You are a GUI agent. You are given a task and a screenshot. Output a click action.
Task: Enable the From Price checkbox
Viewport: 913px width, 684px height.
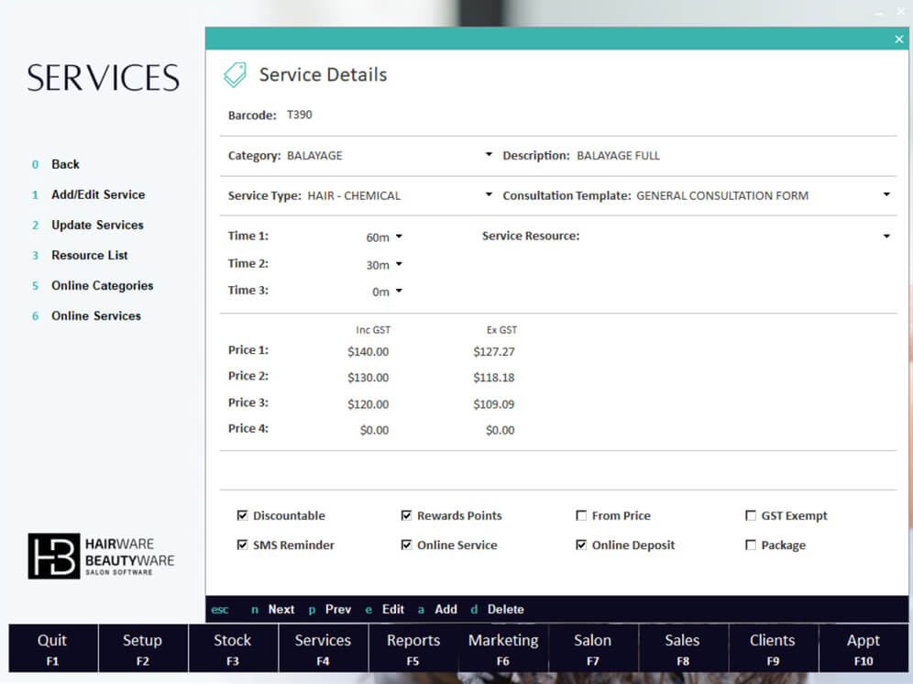point(581,515)
